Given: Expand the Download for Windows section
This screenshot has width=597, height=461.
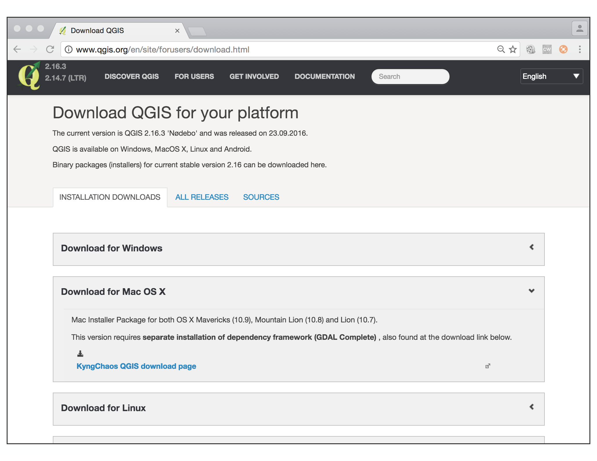Looking at the screenshot, I should (532, 247).
